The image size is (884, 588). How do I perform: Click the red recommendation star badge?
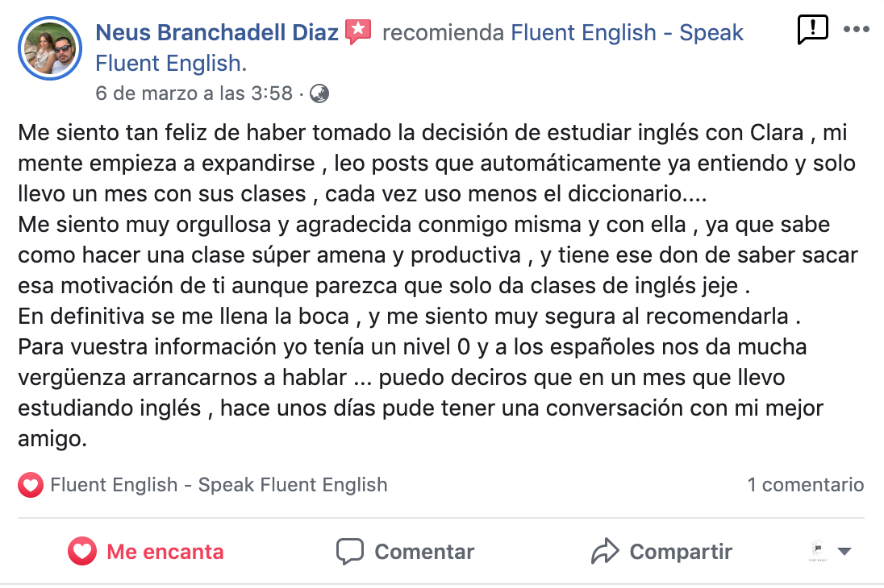[x=358, y=31]
